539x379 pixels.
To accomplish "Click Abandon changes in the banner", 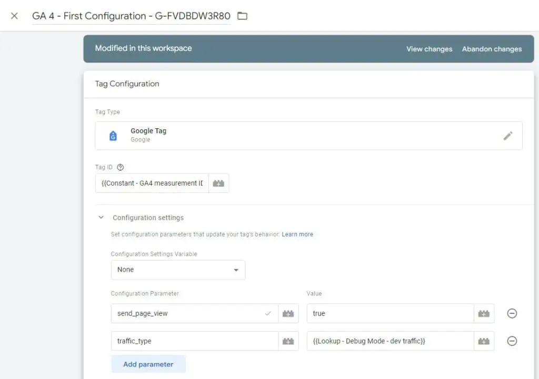I will [x=492, y=49].
